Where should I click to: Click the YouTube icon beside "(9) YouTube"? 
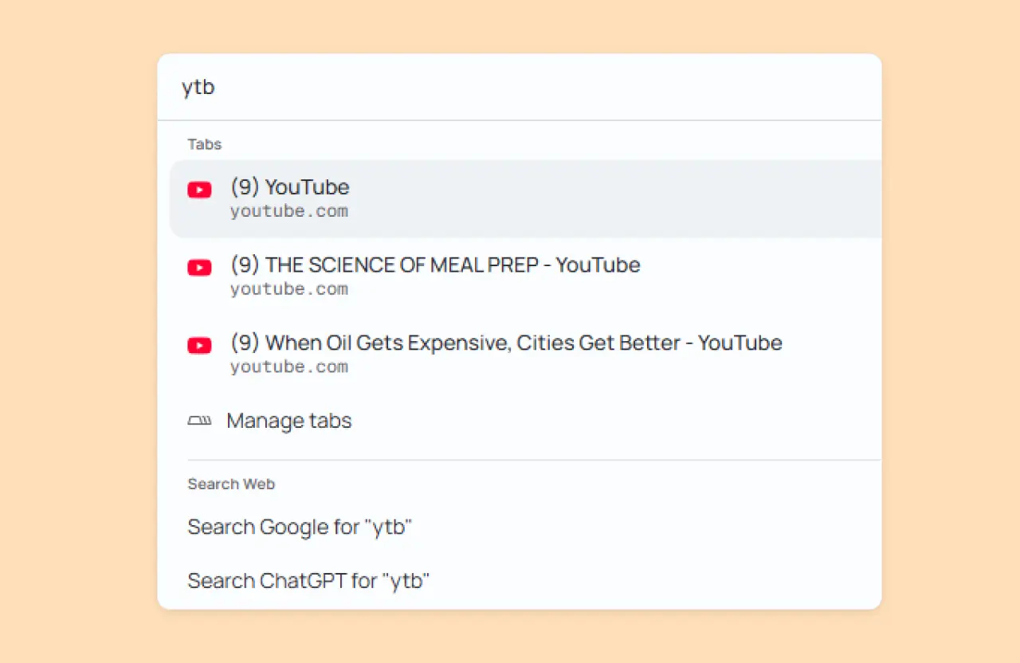coord(199,190)
